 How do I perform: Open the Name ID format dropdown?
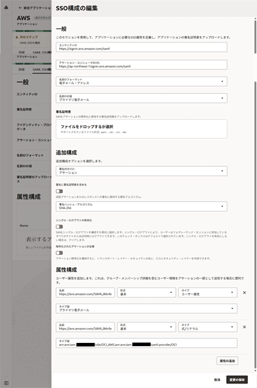141,82
